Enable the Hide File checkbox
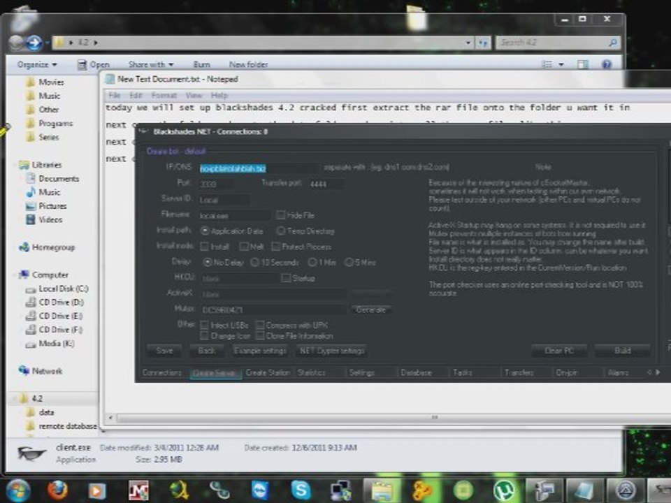 [281, 215]
